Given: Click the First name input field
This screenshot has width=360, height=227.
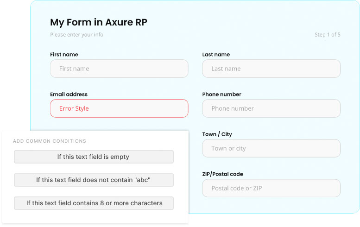Looking at the screenshot, I should pyautogui.click(x=119, y=69).
